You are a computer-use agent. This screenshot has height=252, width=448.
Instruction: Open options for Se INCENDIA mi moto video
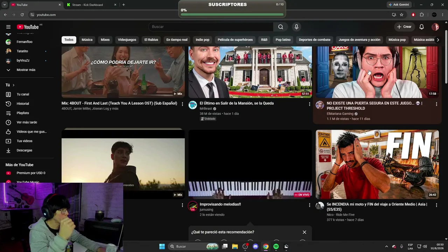(x=436, y=205)
